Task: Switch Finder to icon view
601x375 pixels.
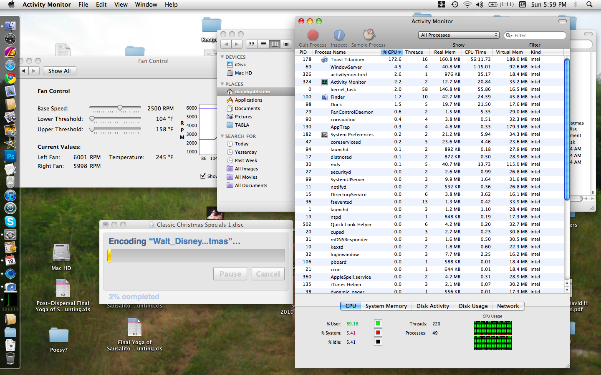Action: pos(252,44)
